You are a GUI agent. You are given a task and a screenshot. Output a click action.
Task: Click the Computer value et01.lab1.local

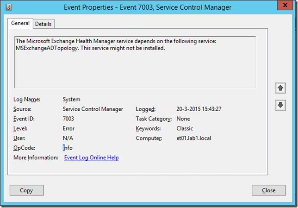194,138
